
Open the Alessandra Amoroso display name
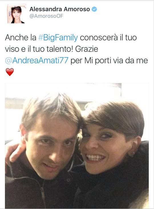pos(60,9)
